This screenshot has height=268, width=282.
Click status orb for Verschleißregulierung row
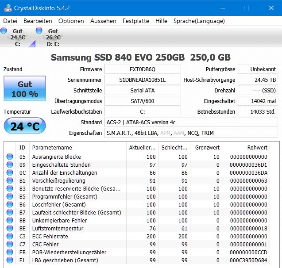(x=10, y=180)
